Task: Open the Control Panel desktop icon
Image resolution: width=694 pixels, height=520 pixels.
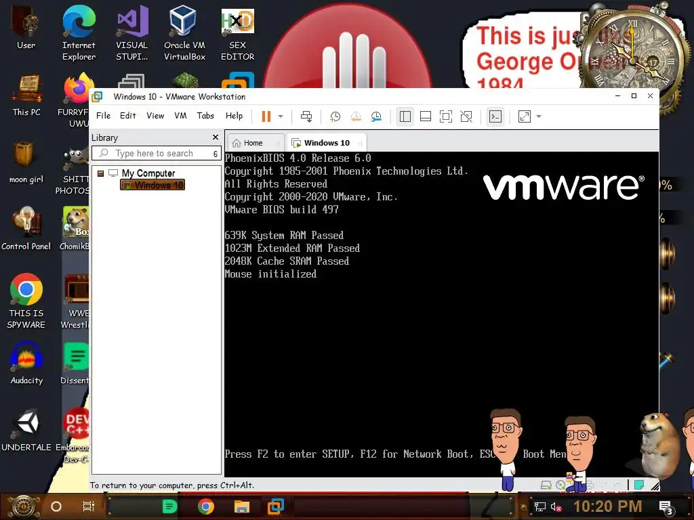Action: pyautogui.click(x=26, y=229)
